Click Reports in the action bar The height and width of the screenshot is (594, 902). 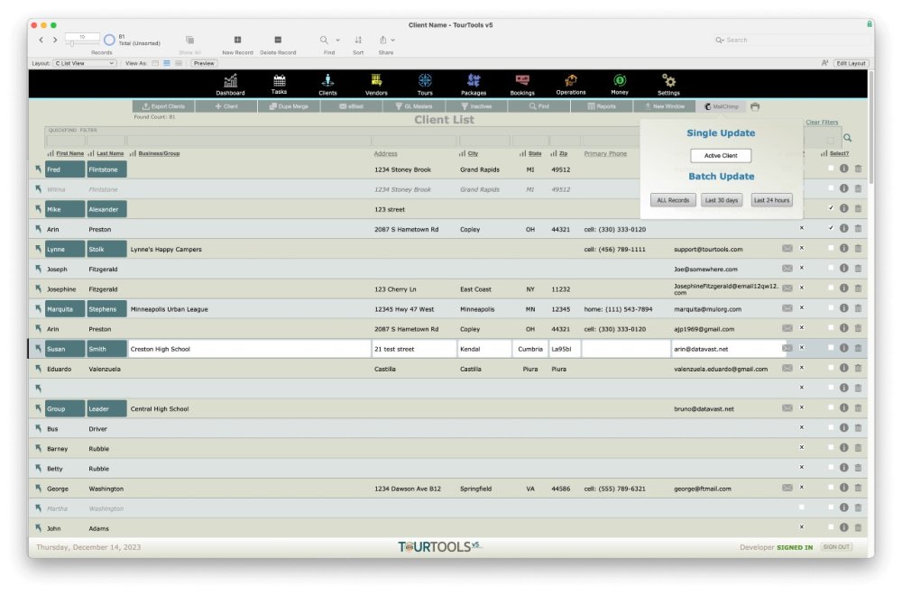602,106
